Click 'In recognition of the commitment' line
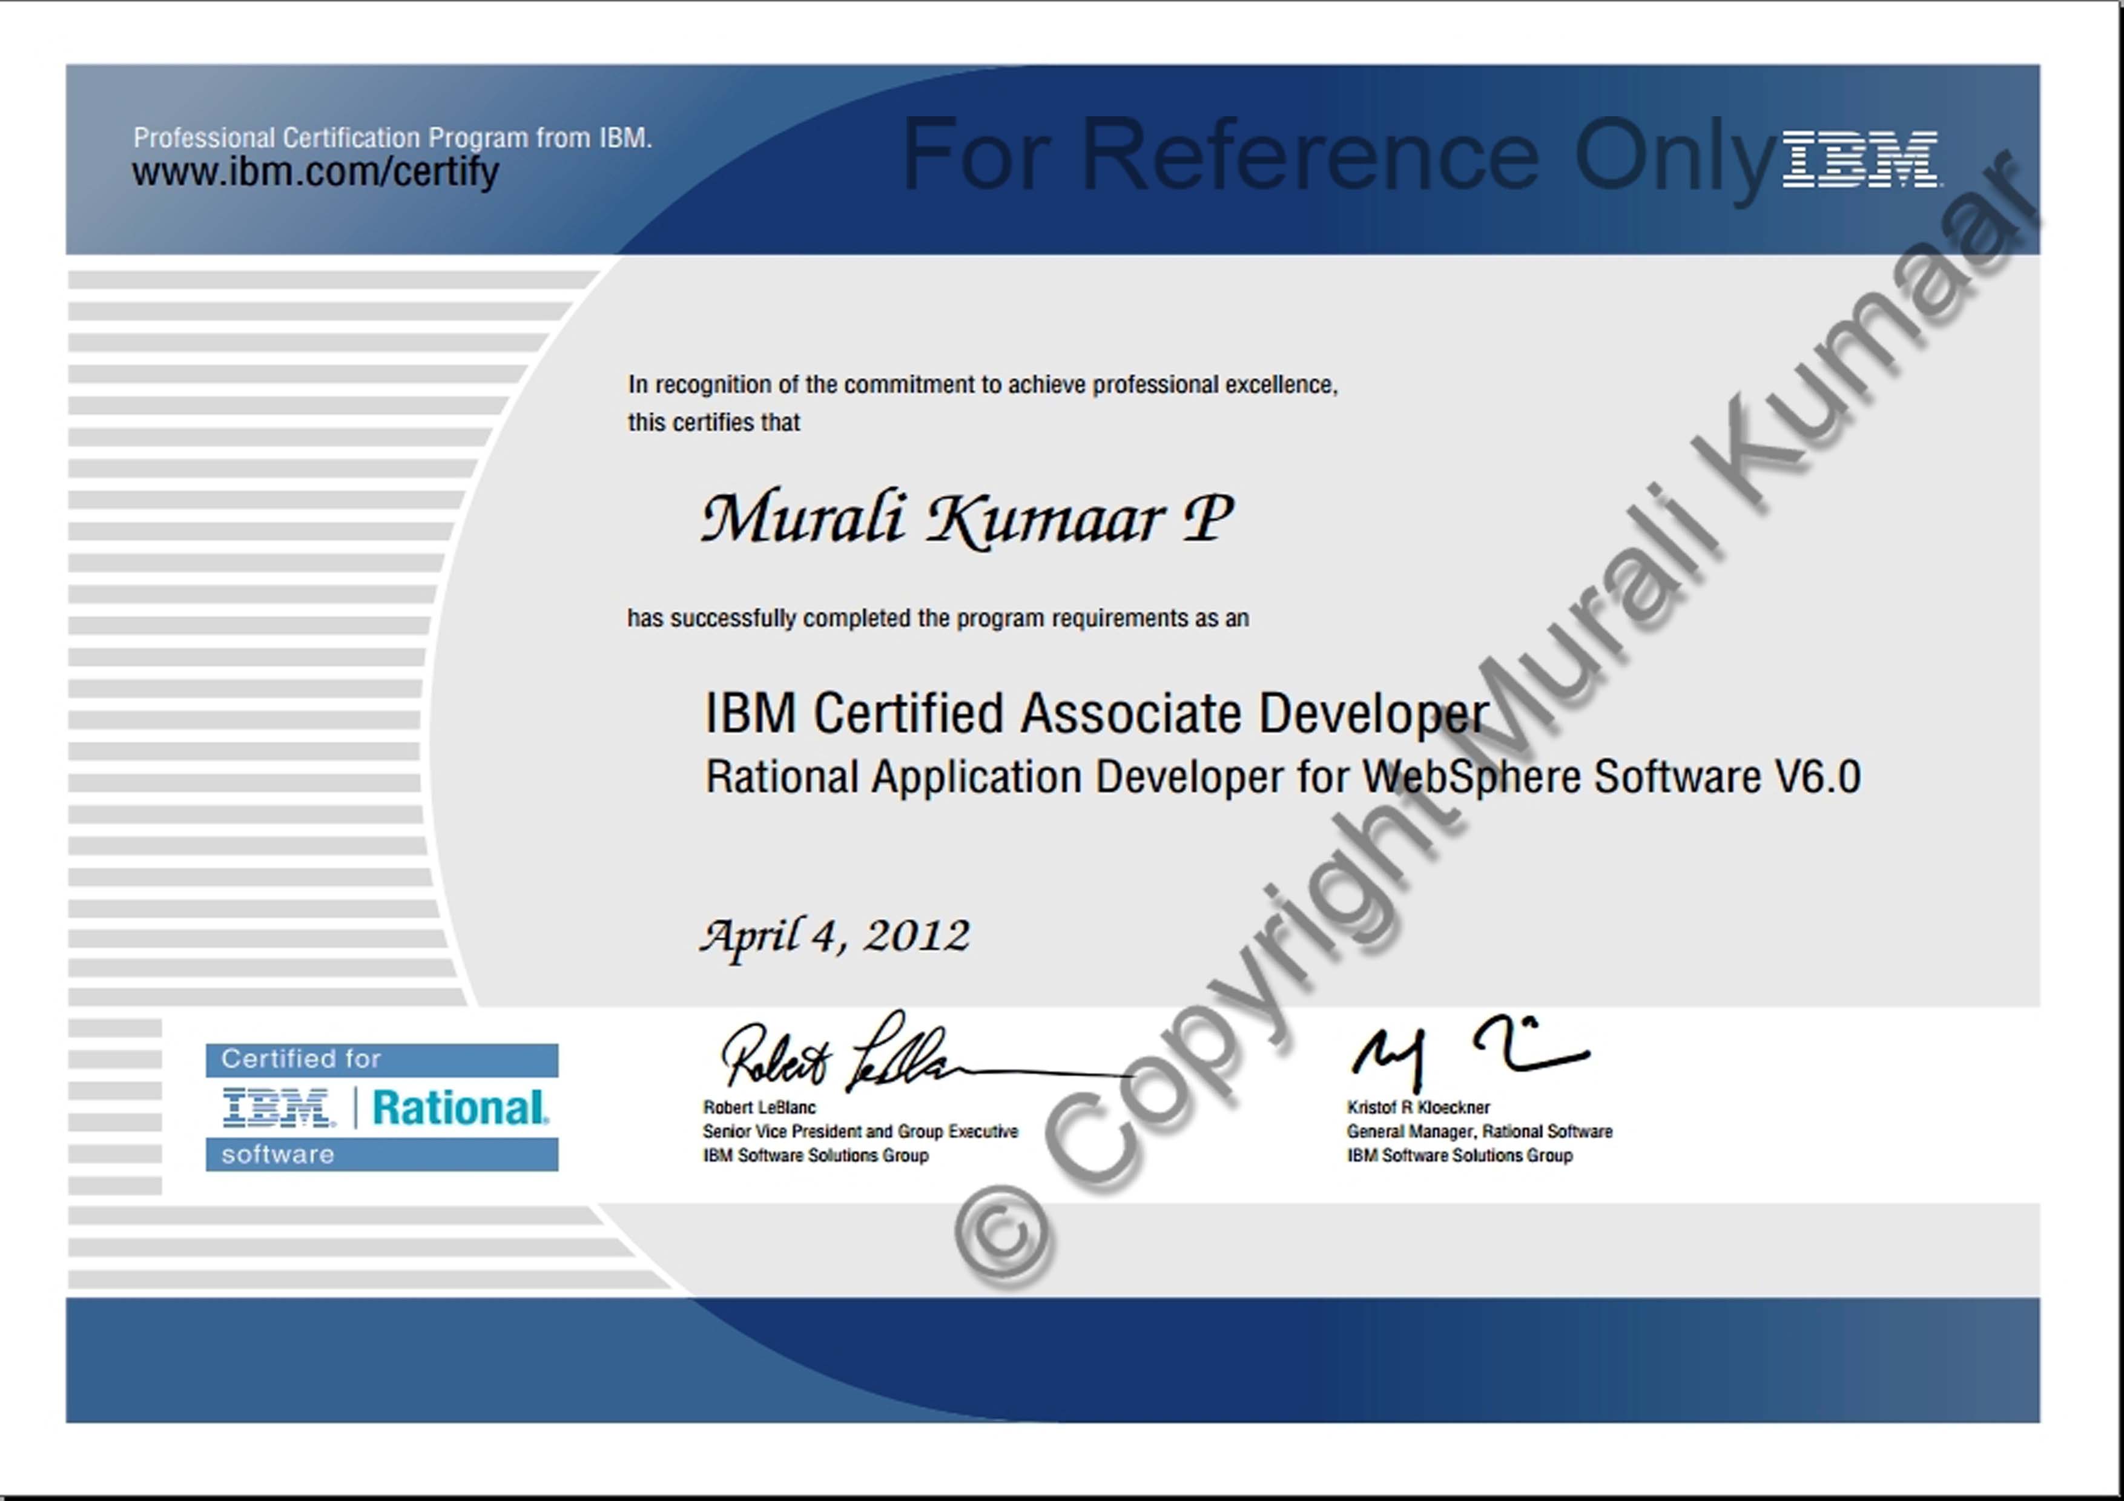 pyautogui.click(x=983, y=384)
